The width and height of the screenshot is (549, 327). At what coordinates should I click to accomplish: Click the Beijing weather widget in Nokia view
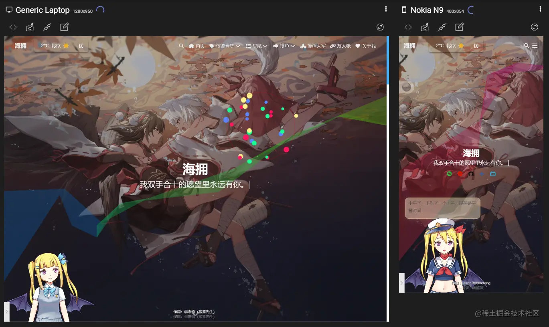[x=456, y=46]
